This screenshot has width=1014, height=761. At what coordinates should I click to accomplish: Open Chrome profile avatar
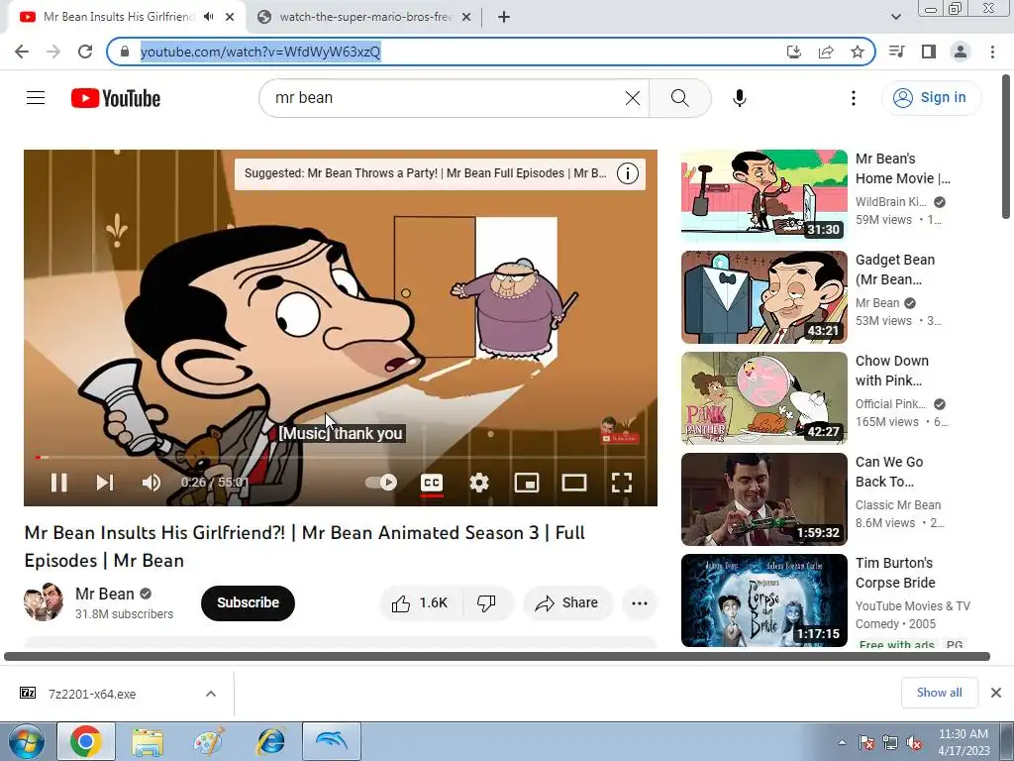pos(961,52)
